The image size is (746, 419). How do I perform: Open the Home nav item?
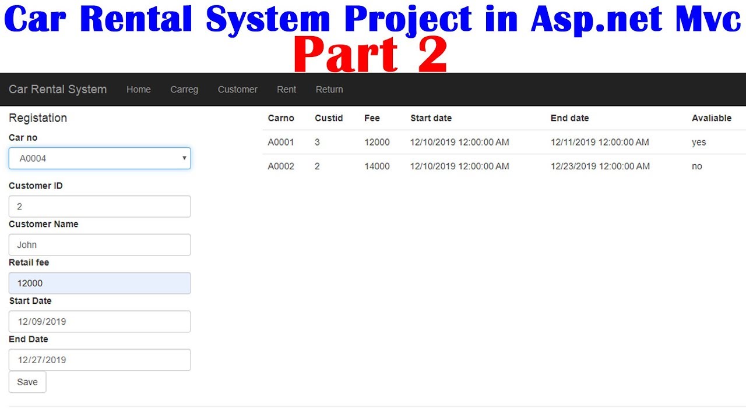(x=139, y=90)
